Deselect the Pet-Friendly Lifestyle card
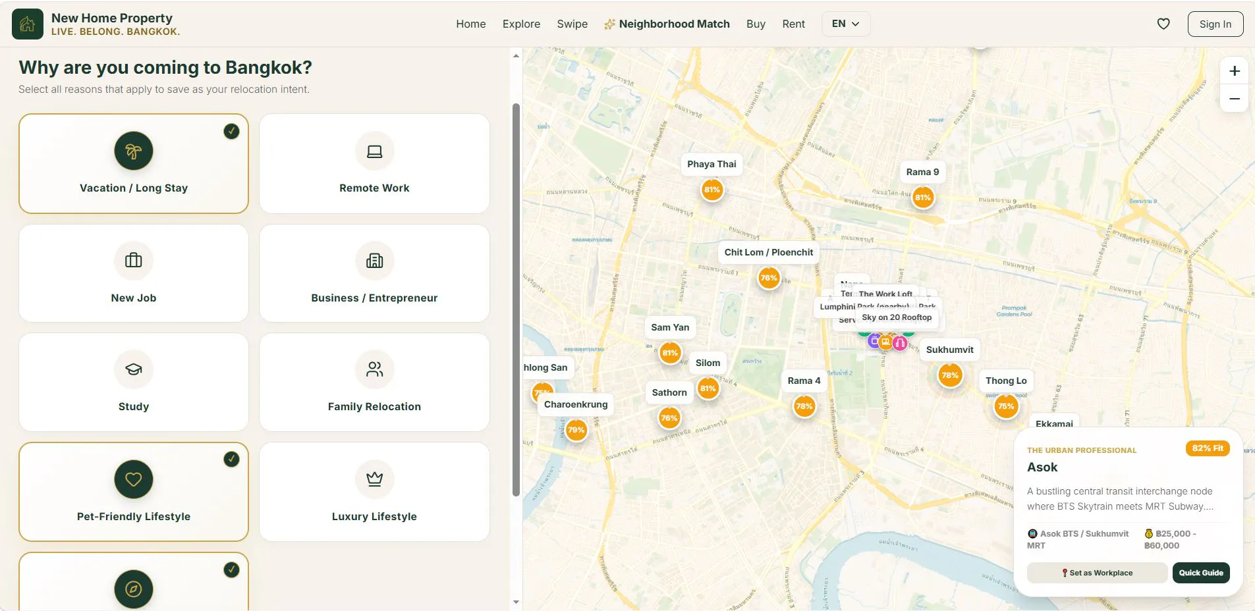 click(x=134, y=492)
